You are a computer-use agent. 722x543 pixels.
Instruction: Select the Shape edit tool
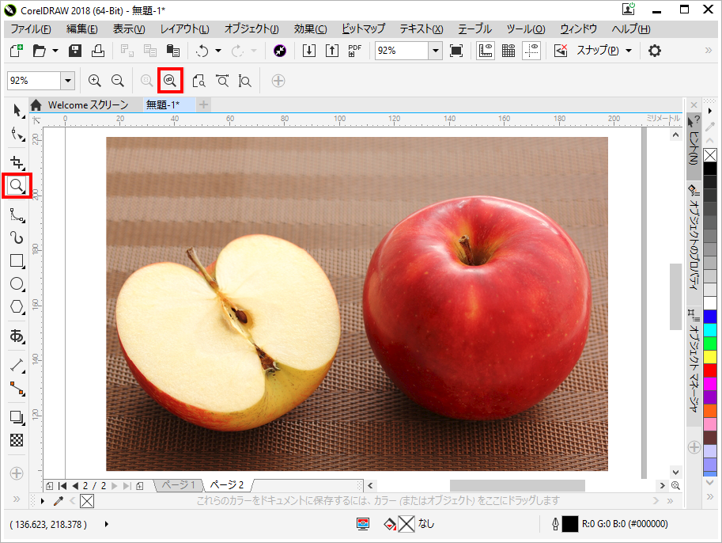[17, 134]
